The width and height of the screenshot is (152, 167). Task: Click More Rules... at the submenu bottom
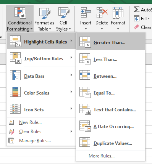point(102,156)
